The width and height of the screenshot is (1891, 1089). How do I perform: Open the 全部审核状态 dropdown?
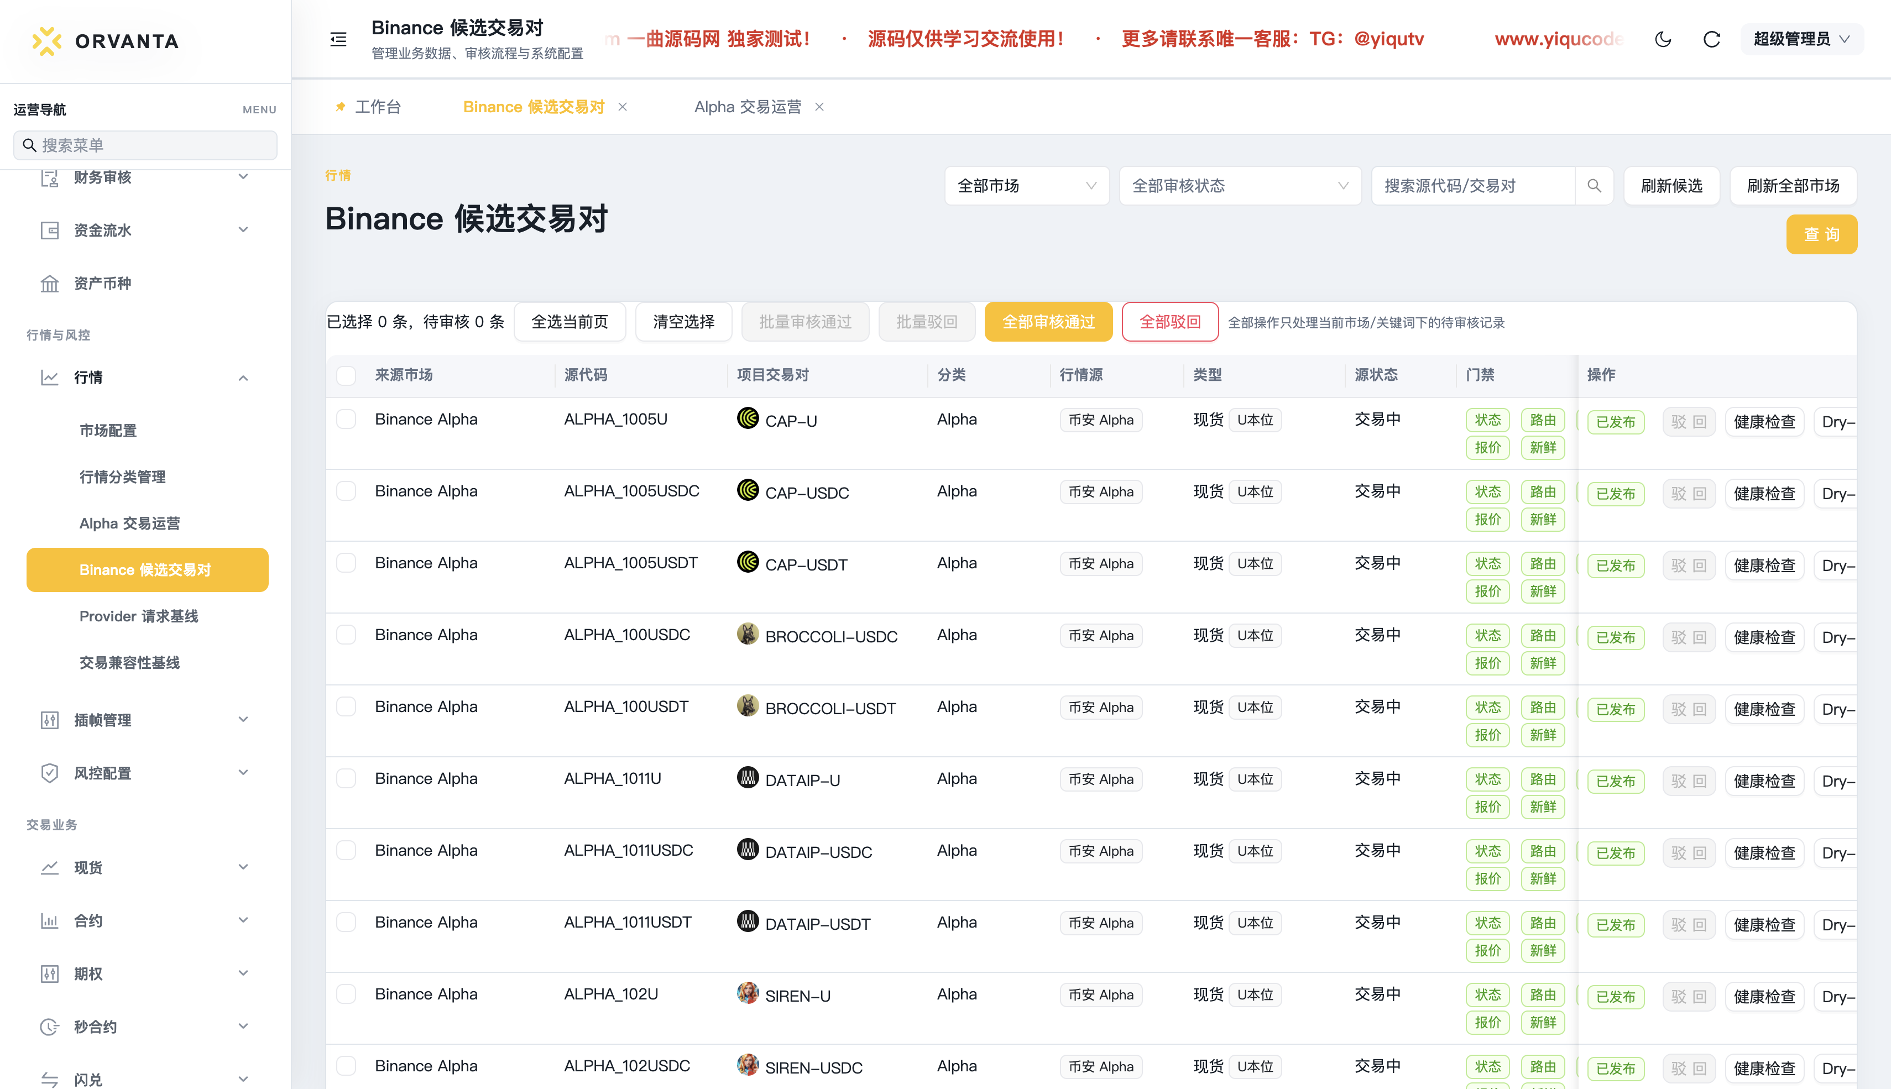(1240, 186)
